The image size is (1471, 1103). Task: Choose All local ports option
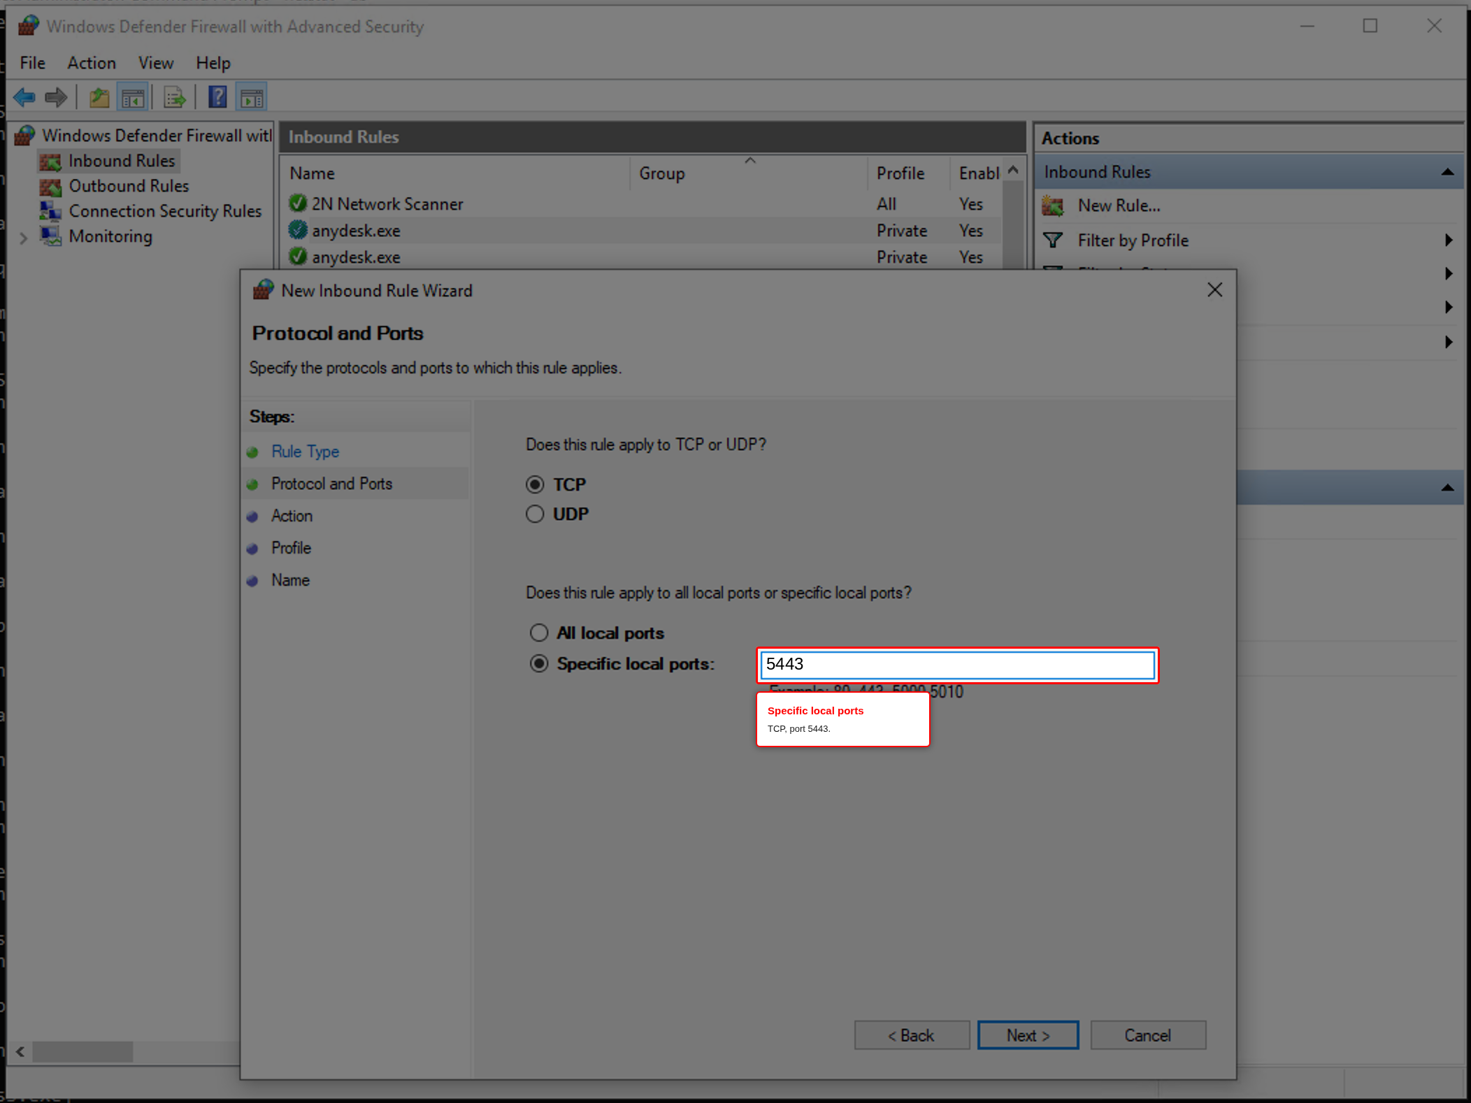point(538,633)
